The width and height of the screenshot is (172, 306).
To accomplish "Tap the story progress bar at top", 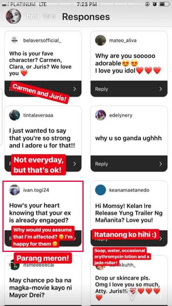I will point(86,4).
